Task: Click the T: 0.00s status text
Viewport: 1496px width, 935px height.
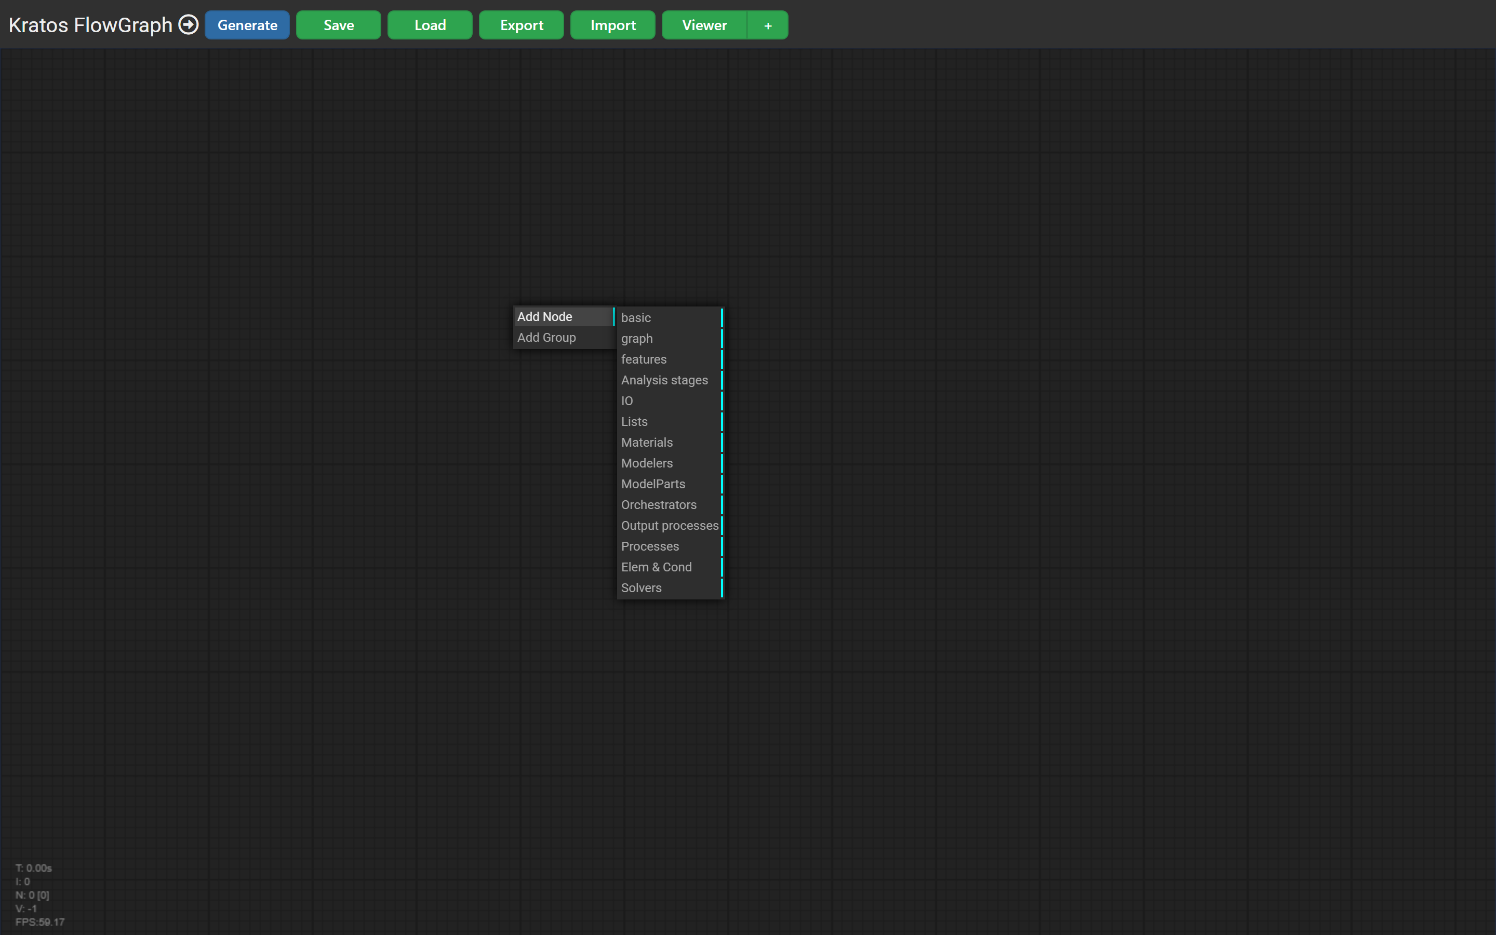Action: [x=34, y=868]
